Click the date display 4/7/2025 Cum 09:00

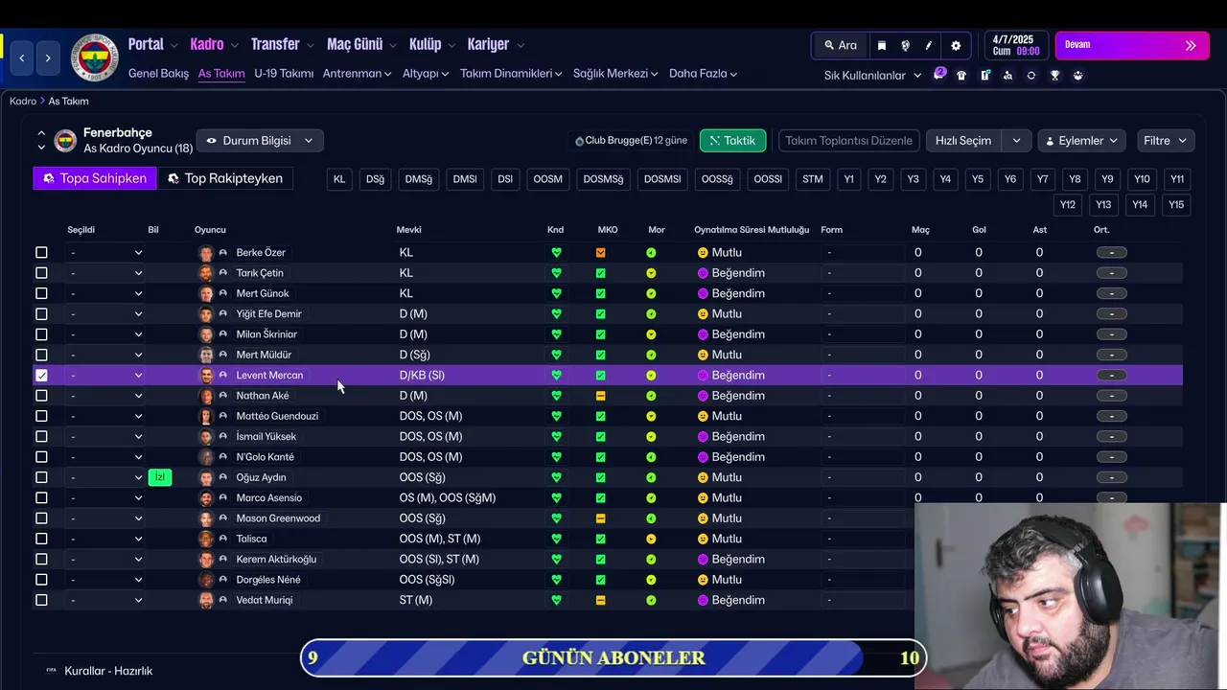(1015, 45)
